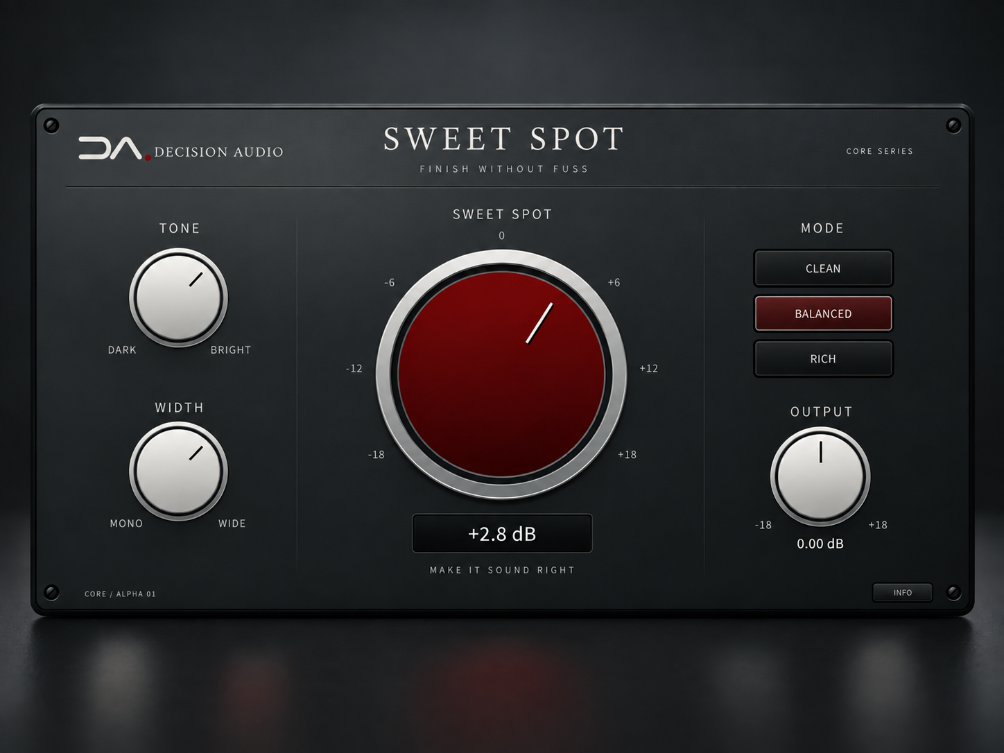Click the 0.00 dB output value
Screen dimensions: 1004x753
820,544
